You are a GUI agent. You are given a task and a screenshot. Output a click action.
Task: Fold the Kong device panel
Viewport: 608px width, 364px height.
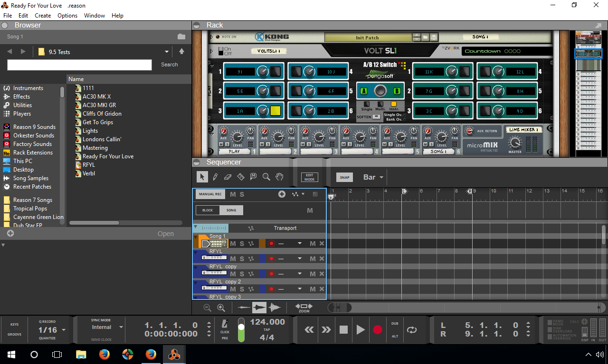tap(212, 37)
